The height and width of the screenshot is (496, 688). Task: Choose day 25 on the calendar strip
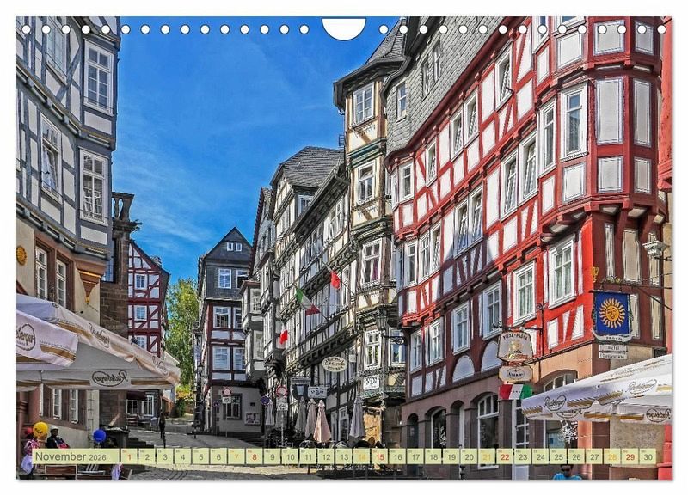(x=558, y=456)
